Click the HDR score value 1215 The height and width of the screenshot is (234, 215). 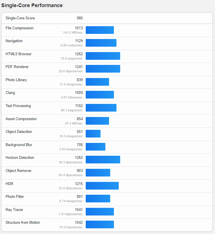[79, 184]
